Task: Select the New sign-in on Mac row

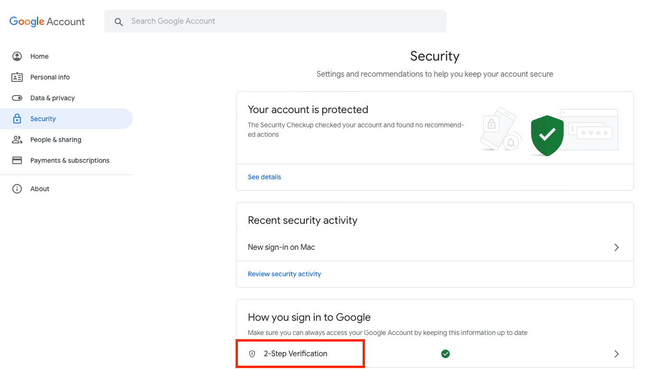Action: tap(282, 247)
